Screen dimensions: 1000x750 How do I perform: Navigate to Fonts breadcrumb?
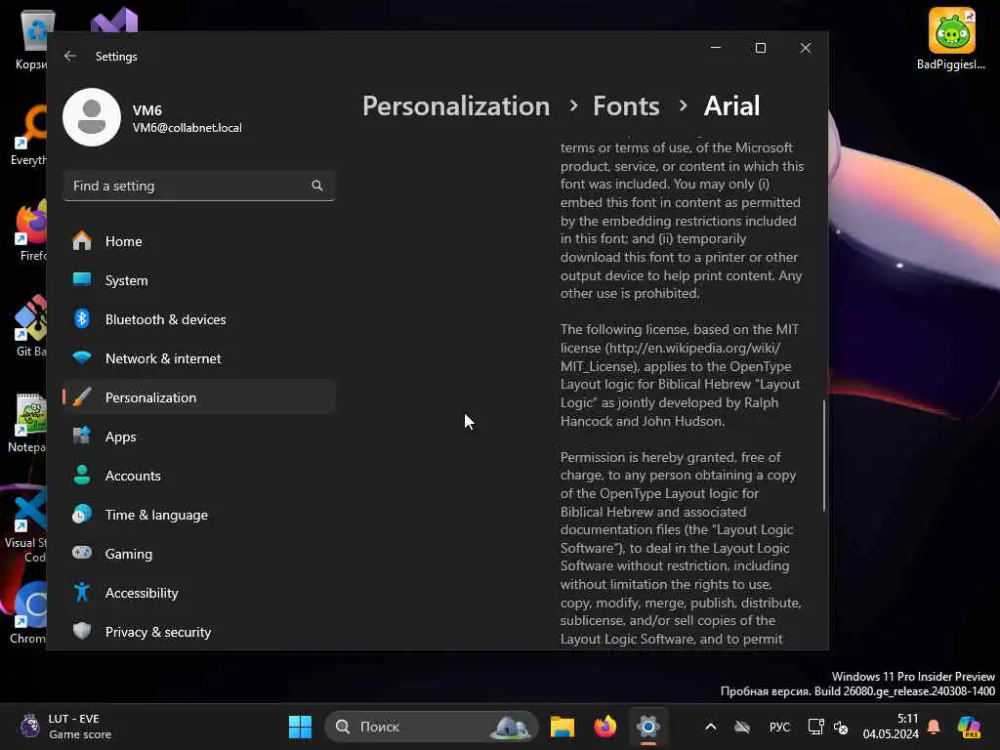pyautogui.click(x=626, y=105)
